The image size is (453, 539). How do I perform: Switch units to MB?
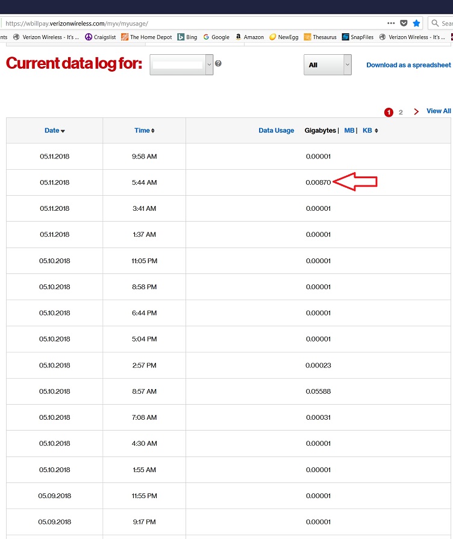(349, 131)
